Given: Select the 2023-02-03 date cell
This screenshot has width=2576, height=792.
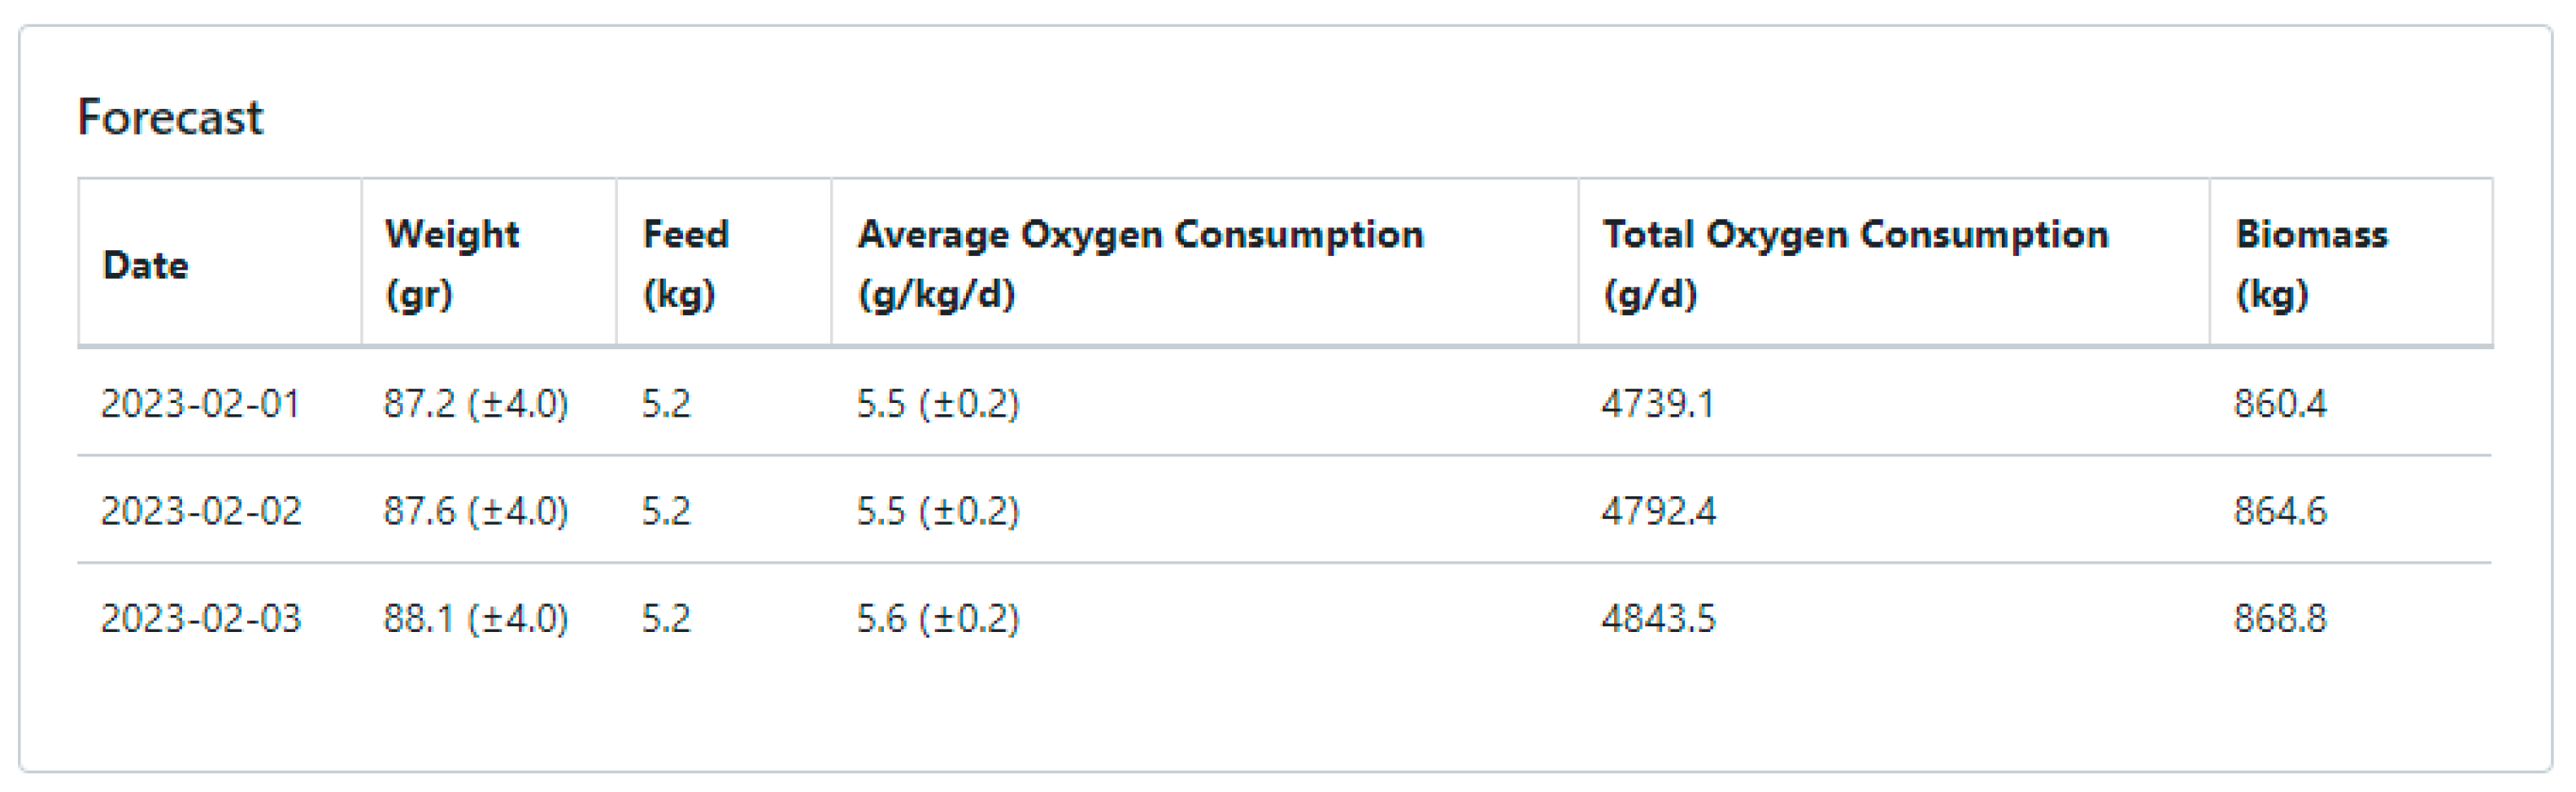Looking at the screenshot, I should pos(201,619).
